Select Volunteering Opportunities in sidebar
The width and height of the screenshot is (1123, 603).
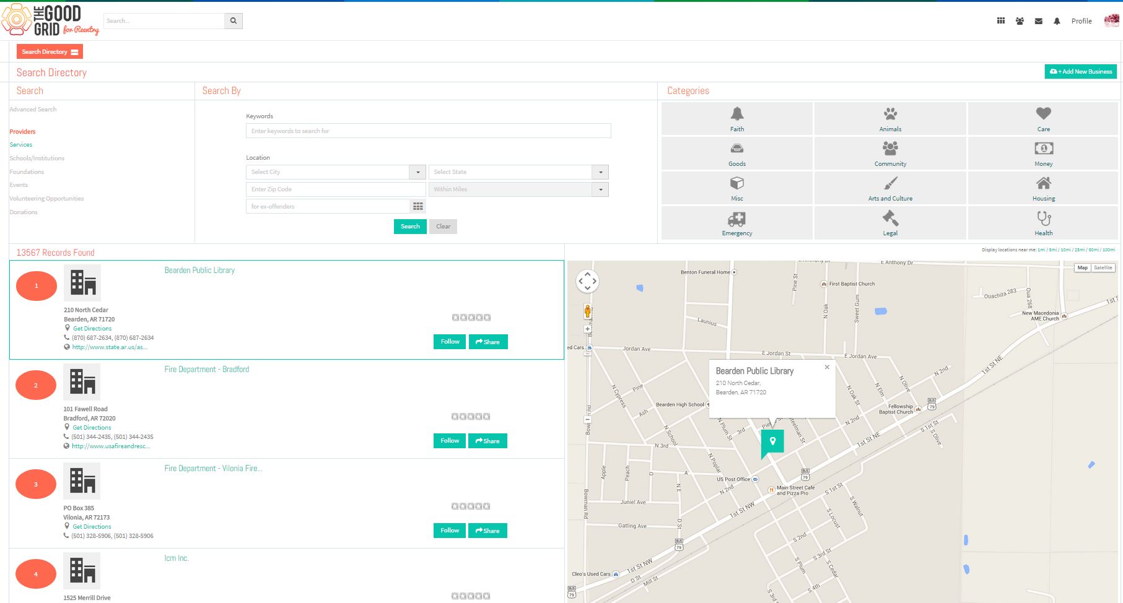click(46, 199)
